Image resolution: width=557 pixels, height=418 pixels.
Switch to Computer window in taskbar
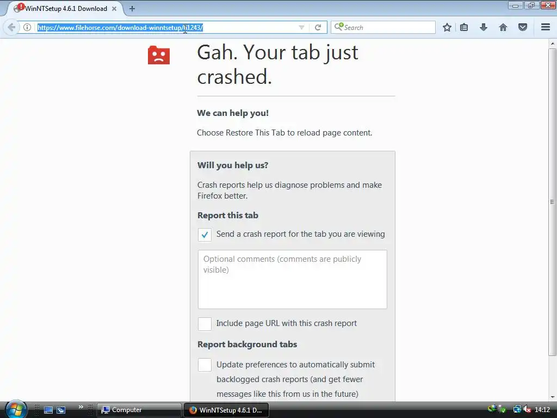coord(139,410)
